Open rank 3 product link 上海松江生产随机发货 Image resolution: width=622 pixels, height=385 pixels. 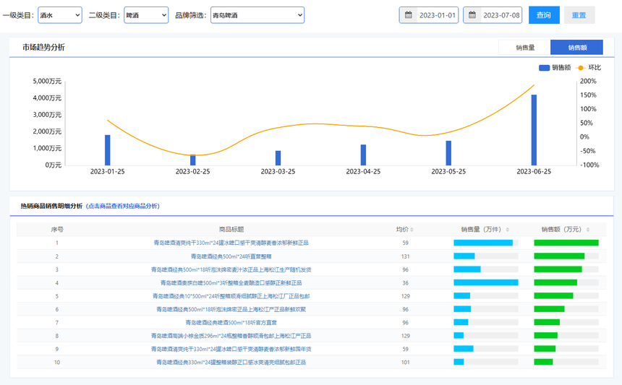(231, 269)
